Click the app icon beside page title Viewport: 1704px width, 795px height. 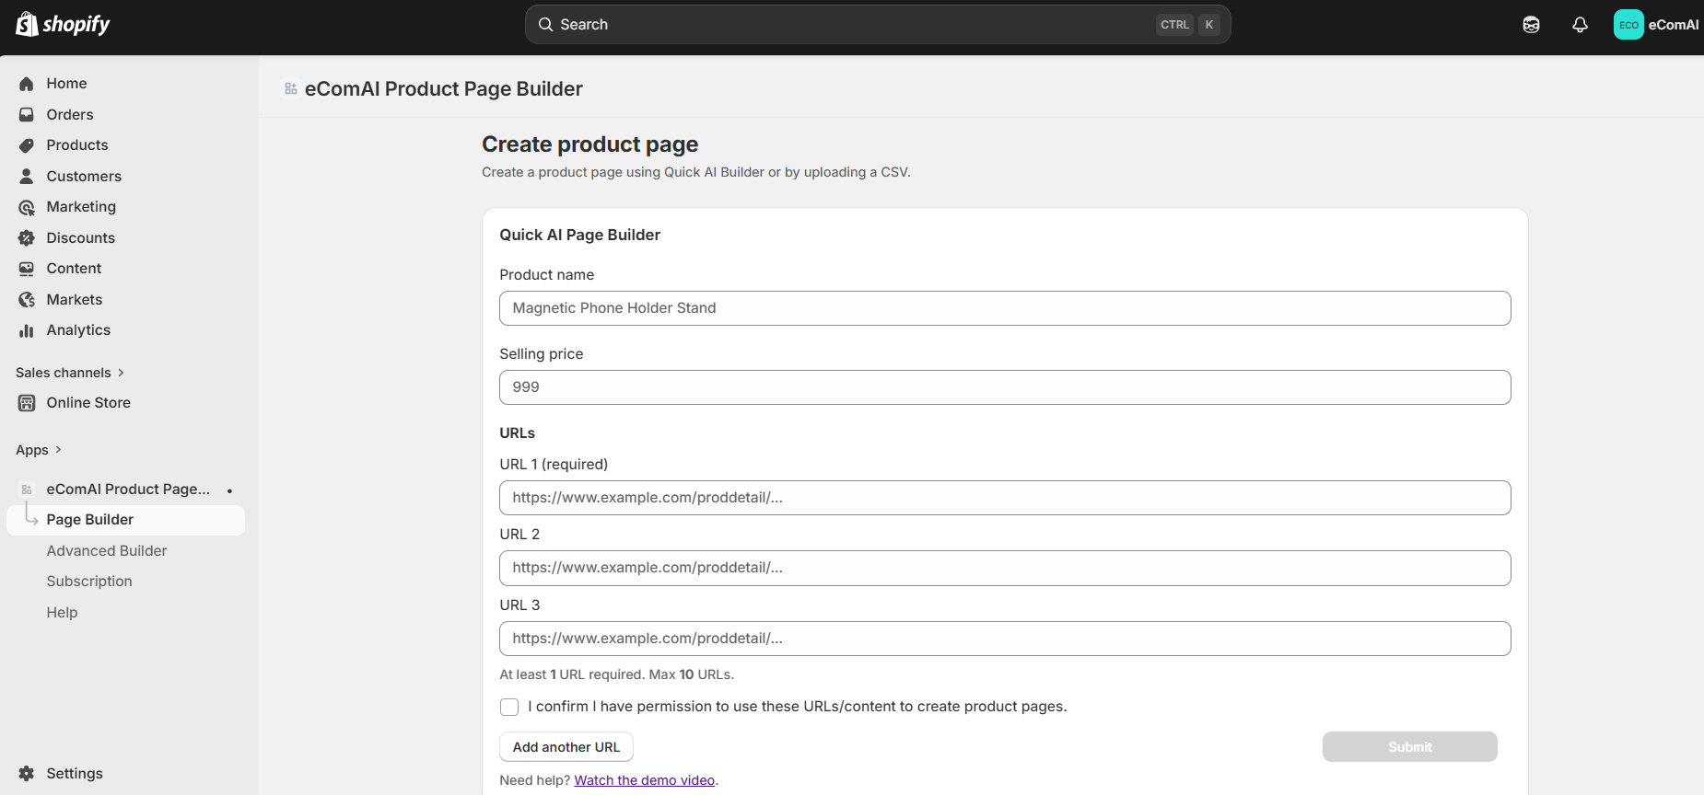coord(291,89)
